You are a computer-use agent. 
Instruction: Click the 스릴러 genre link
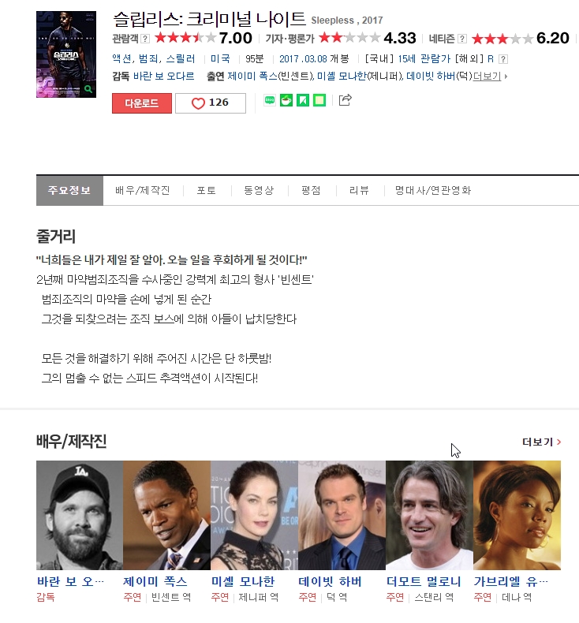tap(181, 59)
